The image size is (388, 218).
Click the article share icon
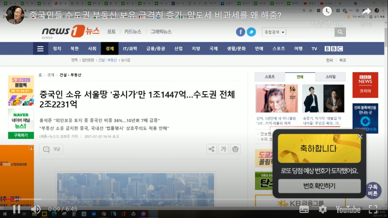click(212, 149)
